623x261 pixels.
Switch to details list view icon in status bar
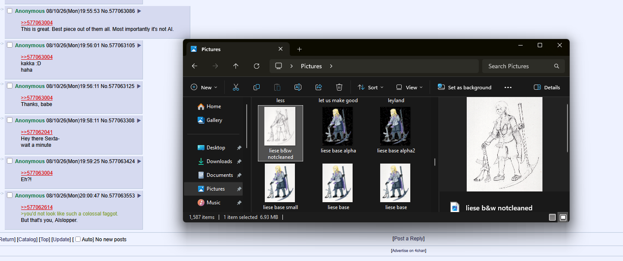point(552,217)
